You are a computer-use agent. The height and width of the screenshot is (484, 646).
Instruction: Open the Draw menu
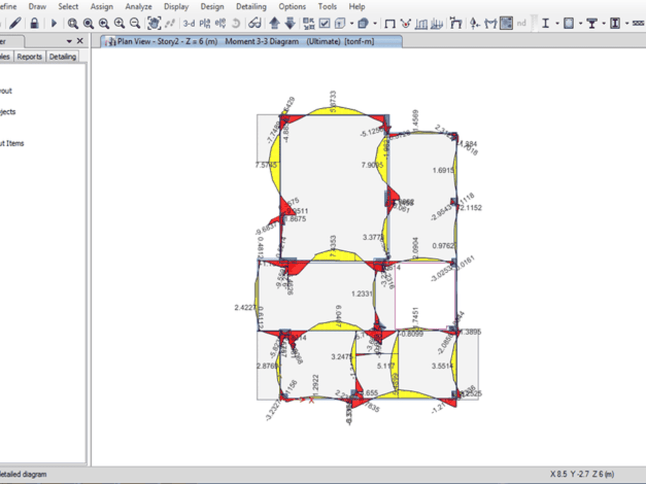coord(37,6)
